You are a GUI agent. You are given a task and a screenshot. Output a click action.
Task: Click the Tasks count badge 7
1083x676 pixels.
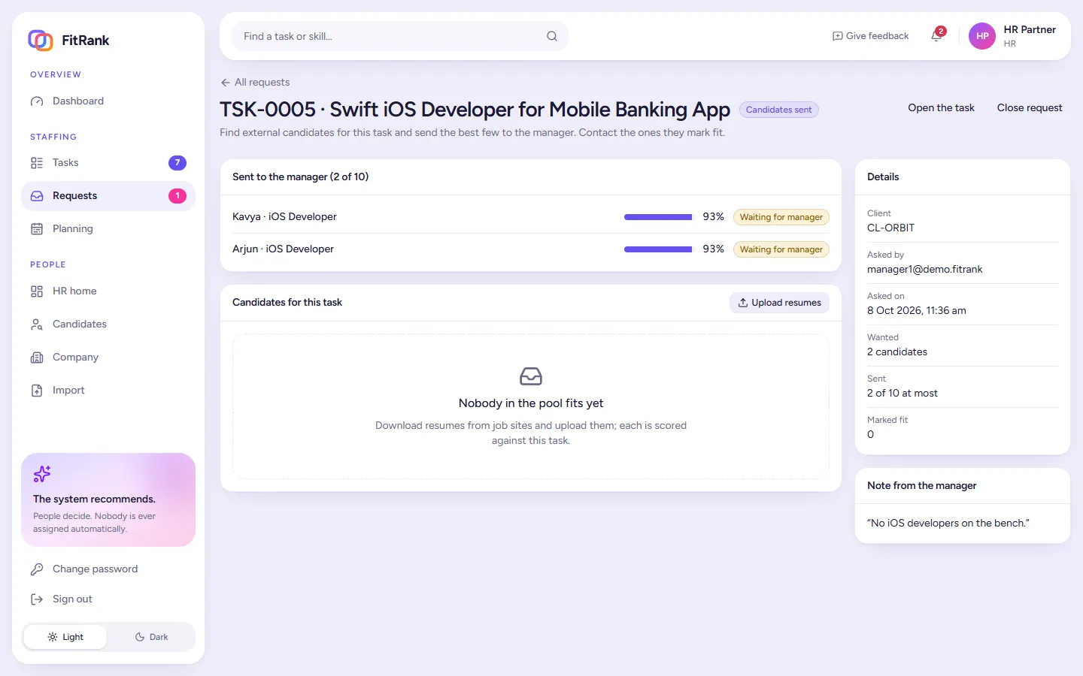point(177,163)
